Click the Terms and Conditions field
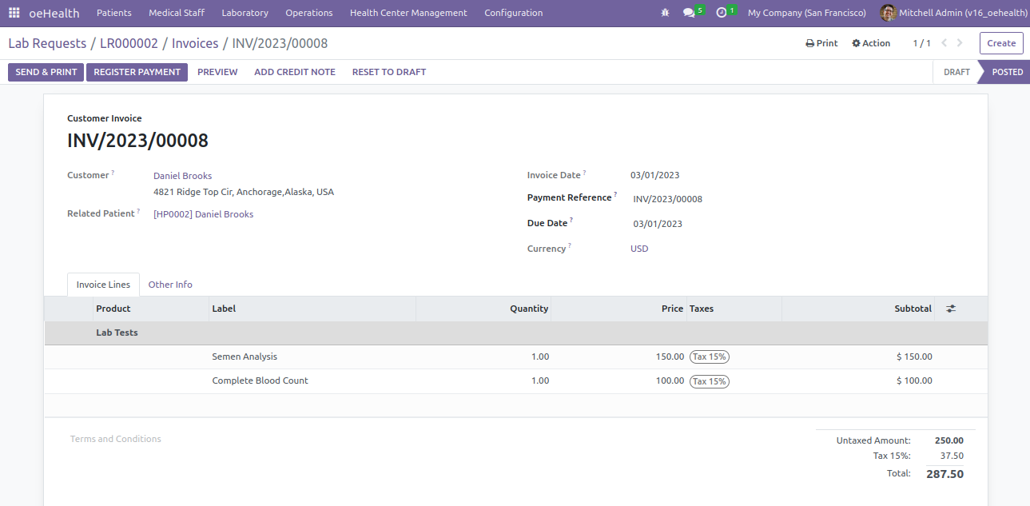This screenshot has height=506, width=1030. pyautogui.click(x=116, y=439)
